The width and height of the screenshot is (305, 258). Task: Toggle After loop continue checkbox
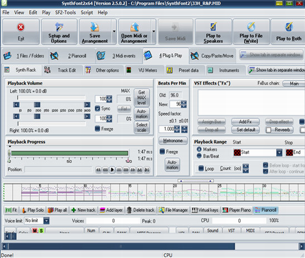(x=266, y=171)
